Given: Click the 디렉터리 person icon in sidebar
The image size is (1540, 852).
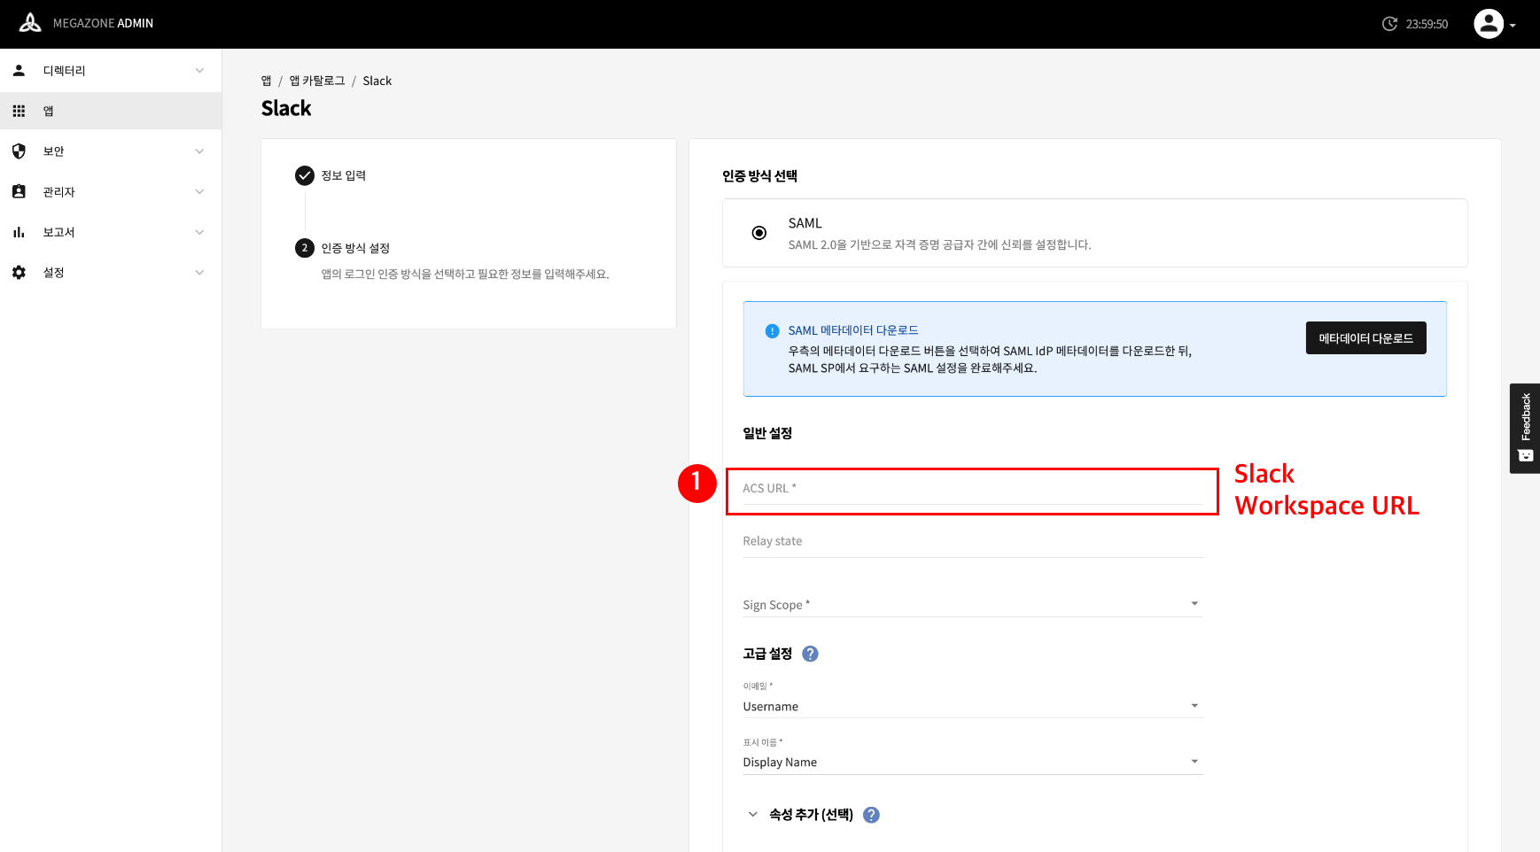Looking at the screenshot, I should pyautogui.click(x=19, y=70).
